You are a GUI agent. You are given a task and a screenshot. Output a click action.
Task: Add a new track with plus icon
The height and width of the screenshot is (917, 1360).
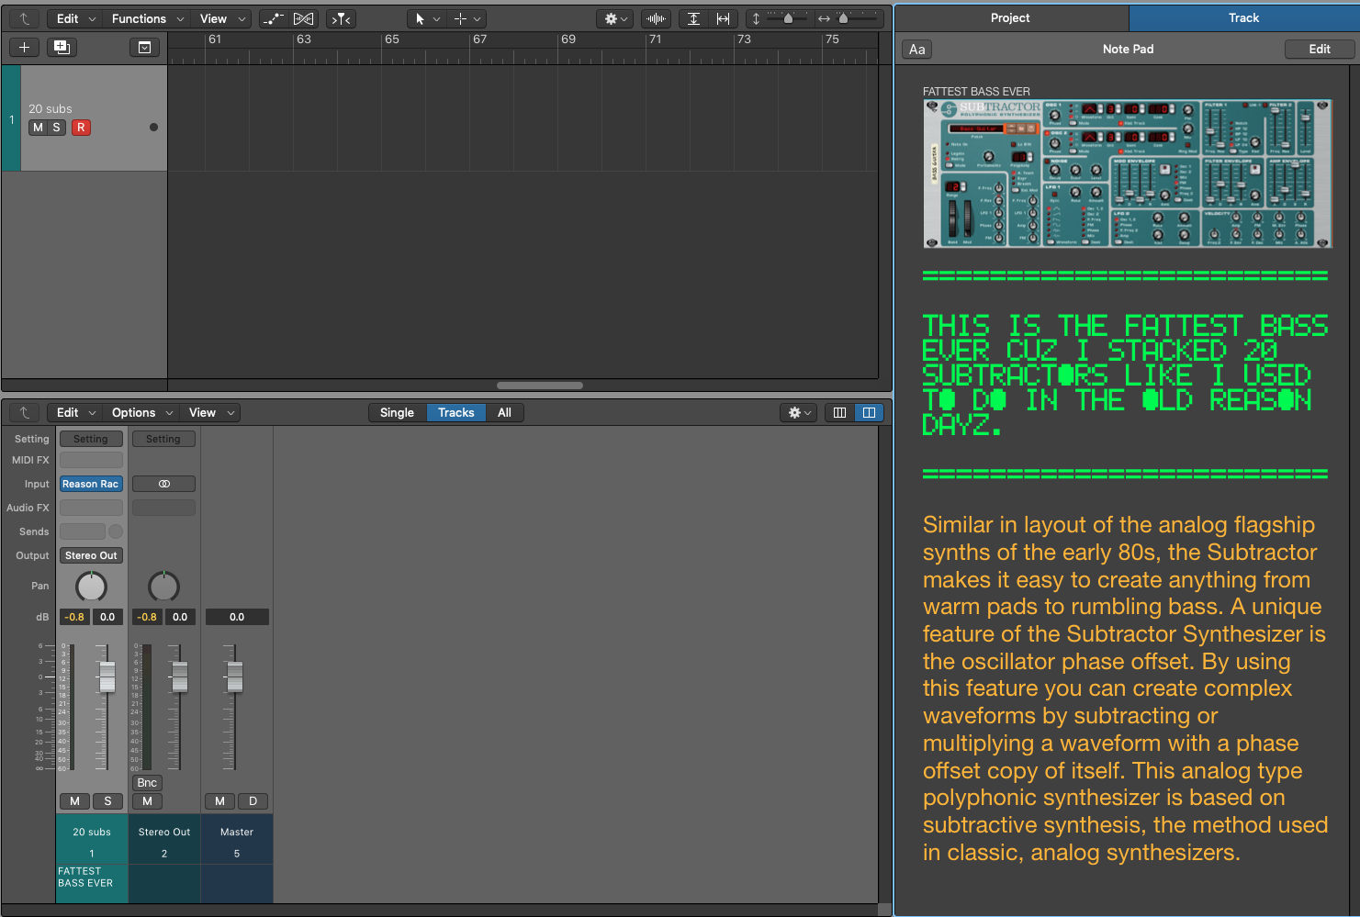pos(24,47)
